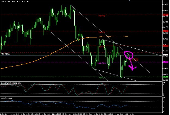The width and height of the screenshot is (170, 115).
Task: Click the 'Daily R2' resistance label
Action: (102, 32)
